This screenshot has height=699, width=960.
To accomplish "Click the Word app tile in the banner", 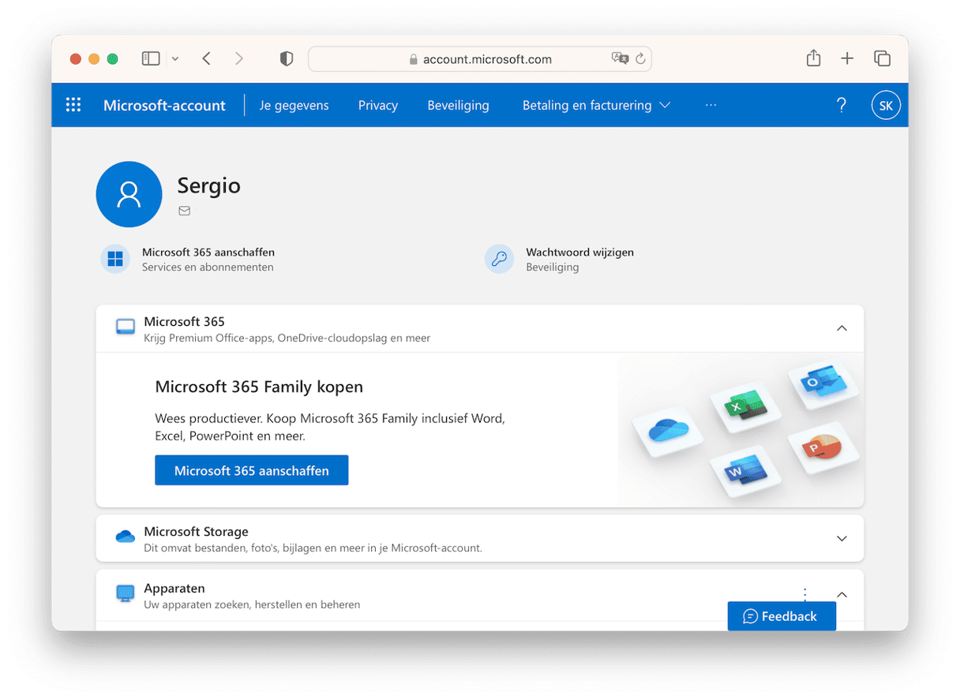I will [746, 471].
